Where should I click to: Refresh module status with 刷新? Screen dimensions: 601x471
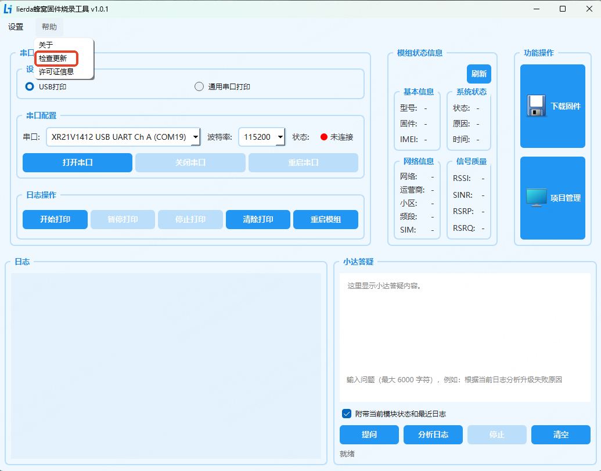pos(478,74)
